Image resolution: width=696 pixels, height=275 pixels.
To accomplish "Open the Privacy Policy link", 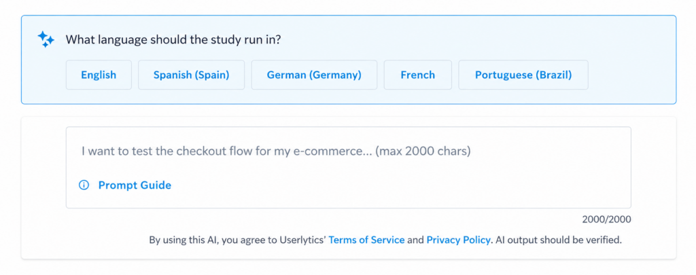I will 459,240.
